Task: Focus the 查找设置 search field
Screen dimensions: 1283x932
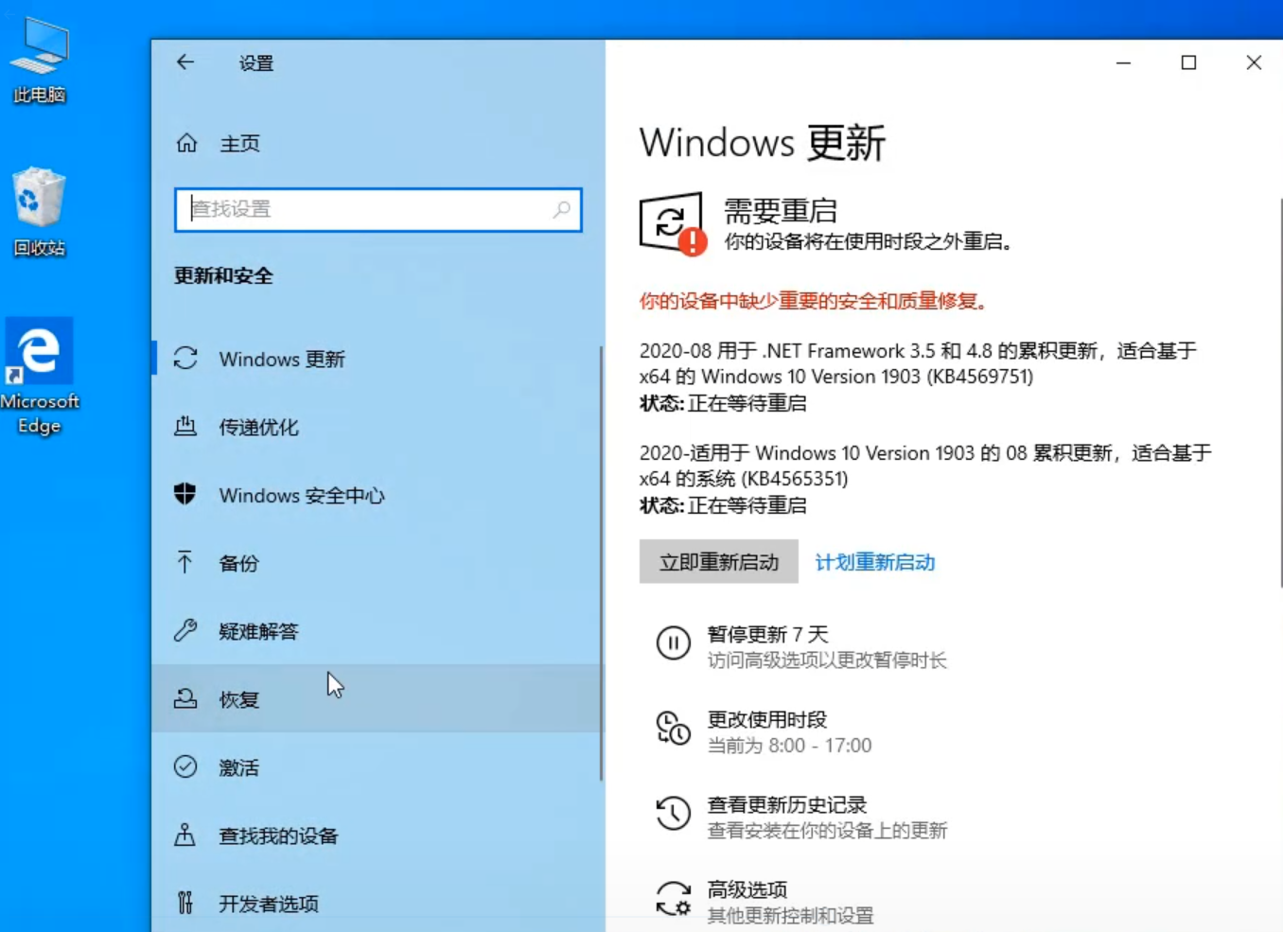Action: click(378, 209)
